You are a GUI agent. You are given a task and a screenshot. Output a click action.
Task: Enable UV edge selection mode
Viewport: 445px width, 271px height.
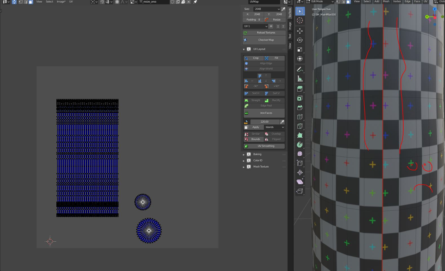coord(26,2)
